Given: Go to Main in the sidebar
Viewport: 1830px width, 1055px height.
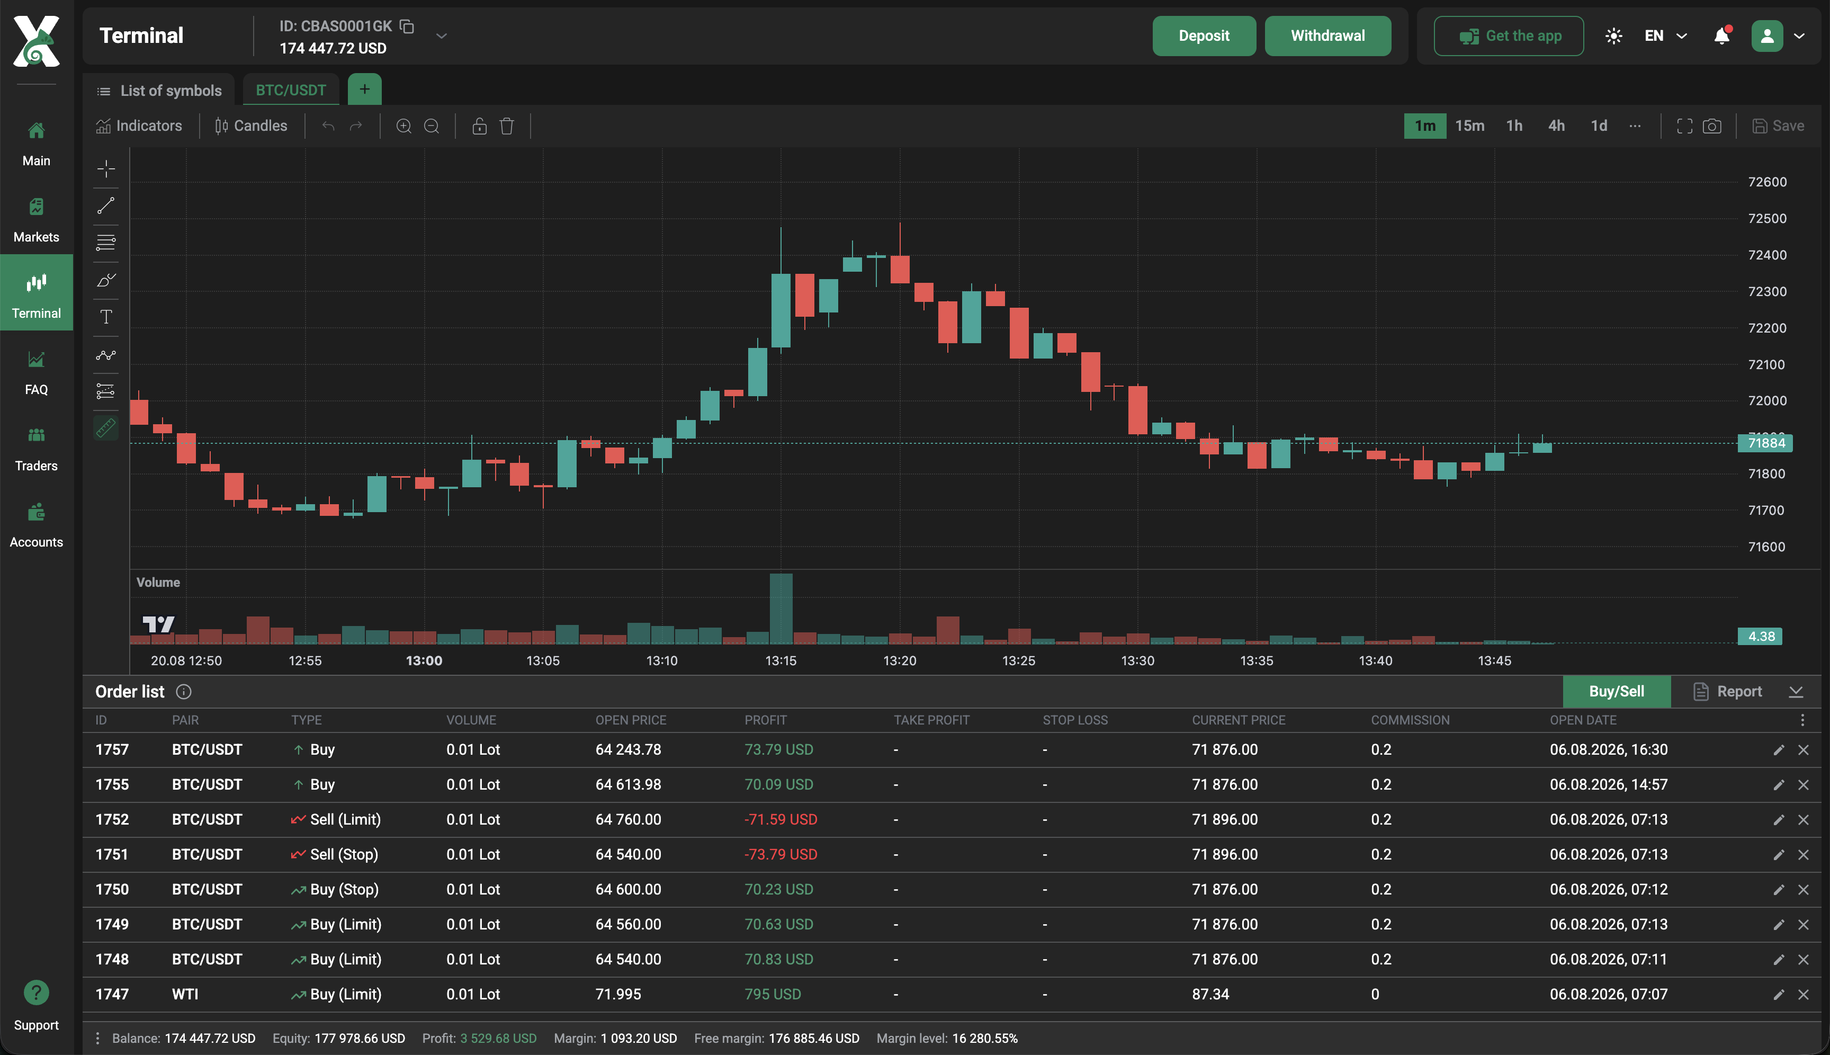Looking at the screenshot, I should pos(36,144).
